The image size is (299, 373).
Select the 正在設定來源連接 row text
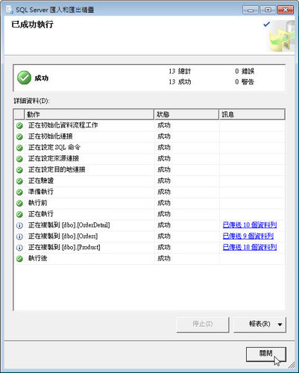[x=54, y=158]
